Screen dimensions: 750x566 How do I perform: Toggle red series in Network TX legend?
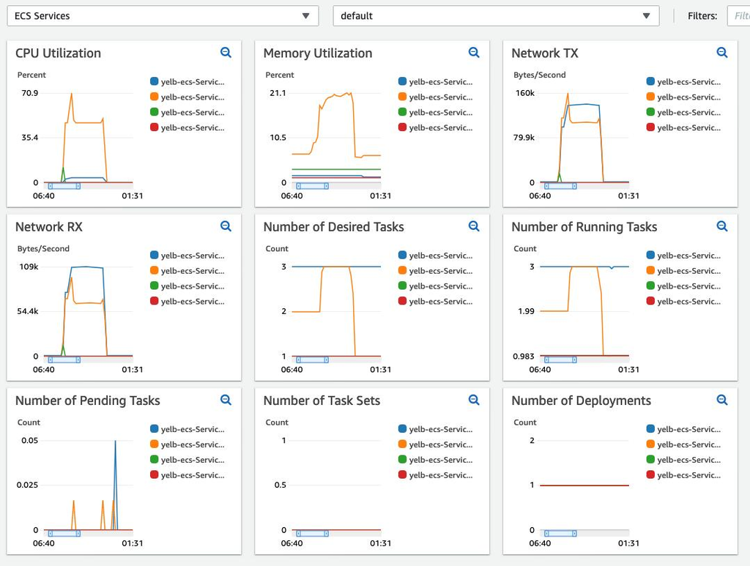point(683,127)
